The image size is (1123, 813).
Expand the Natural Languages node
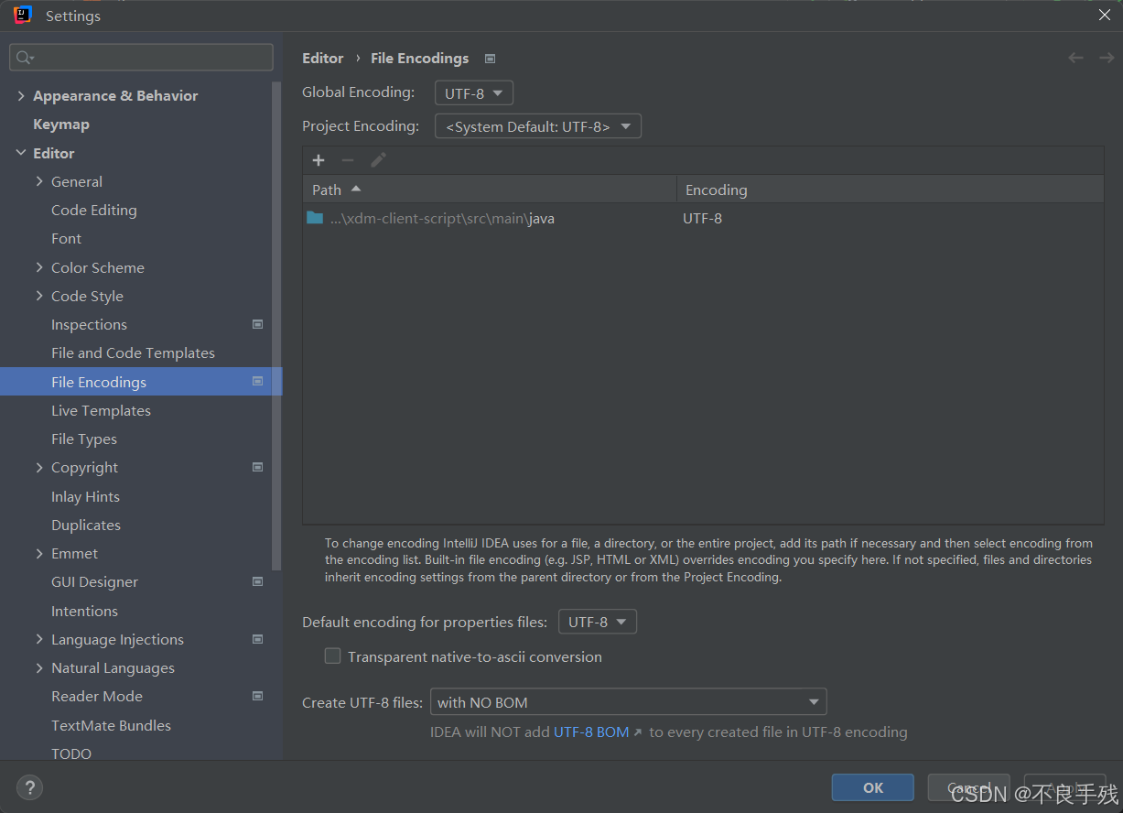pos(39,667)
